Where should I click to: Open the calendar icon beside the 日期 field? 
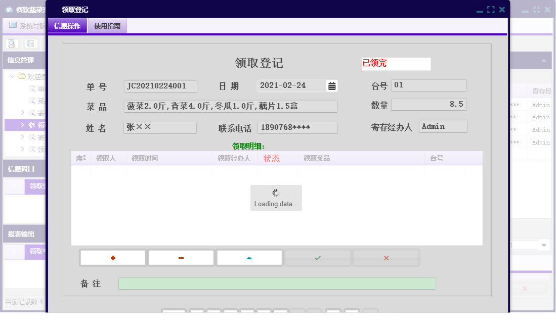point(332,85)
